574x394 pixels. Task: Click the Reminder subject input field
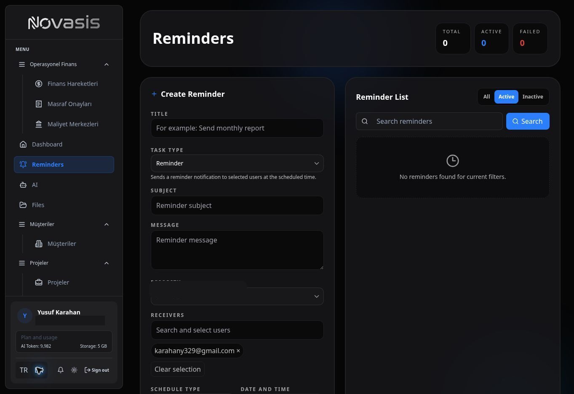click(237, 205)
